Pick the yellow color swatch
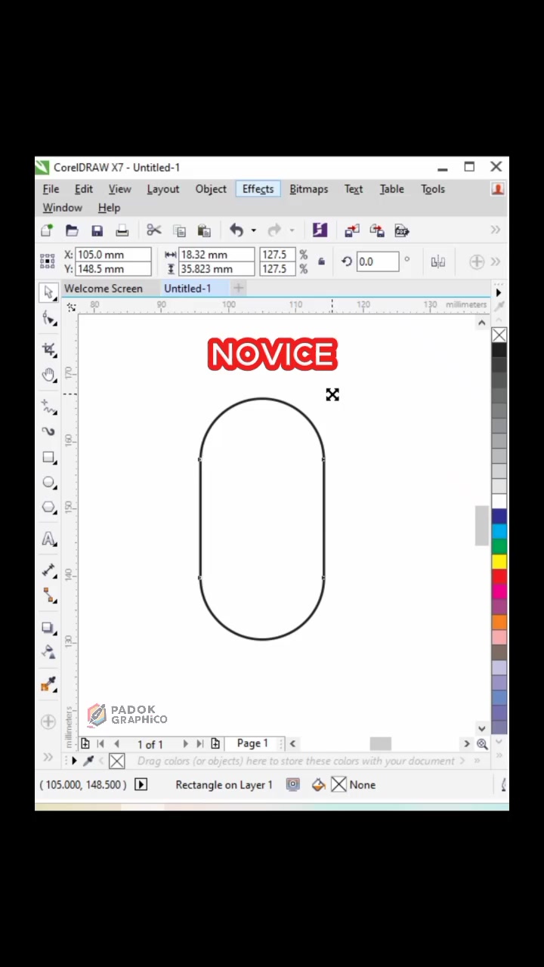This screenshot has height=967, width=544. pyautogui.click(x=499, y=561)
